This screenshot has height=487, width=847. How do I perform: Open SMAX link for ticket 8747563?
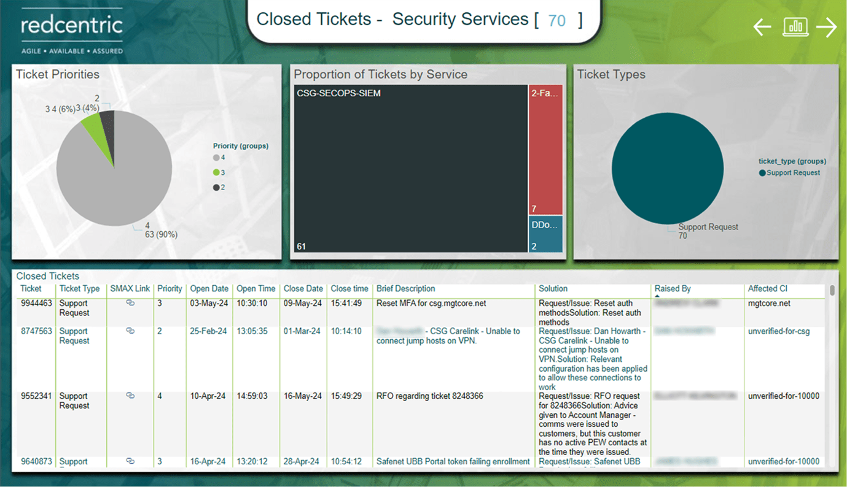[130, 331]
